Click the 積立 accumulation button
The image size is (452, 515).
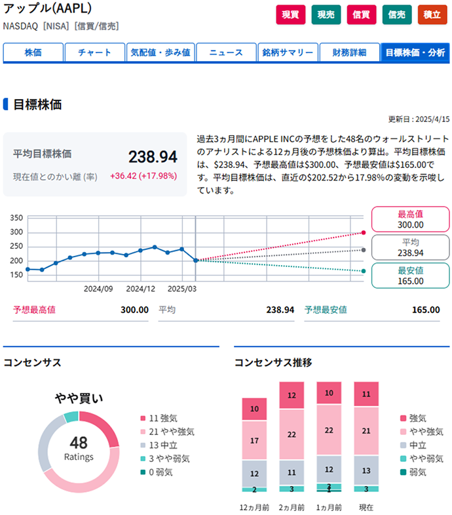click(x=432, y=15)
